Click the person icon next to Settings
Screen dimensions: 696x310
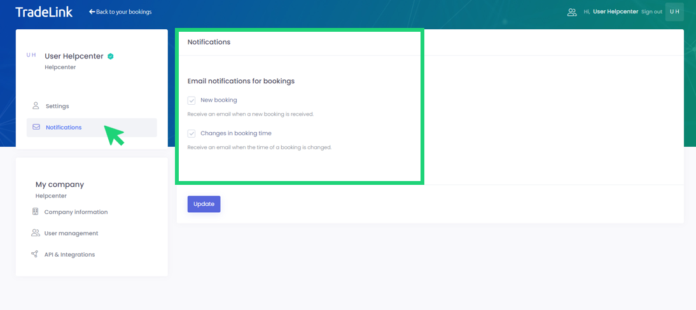36,106
